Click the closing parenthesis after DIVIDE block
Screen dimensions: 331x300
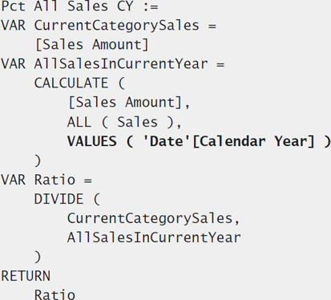click(38, 257)
